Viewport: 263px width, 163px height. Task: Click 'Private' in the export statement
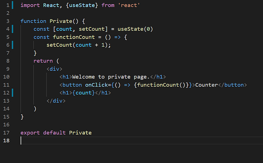(80, 133)
